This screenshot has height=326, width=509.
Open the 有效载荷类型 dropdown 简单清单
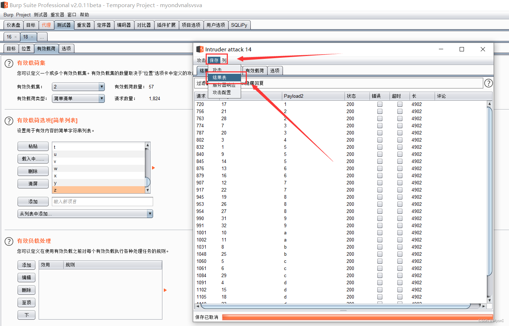pos(78,98)
